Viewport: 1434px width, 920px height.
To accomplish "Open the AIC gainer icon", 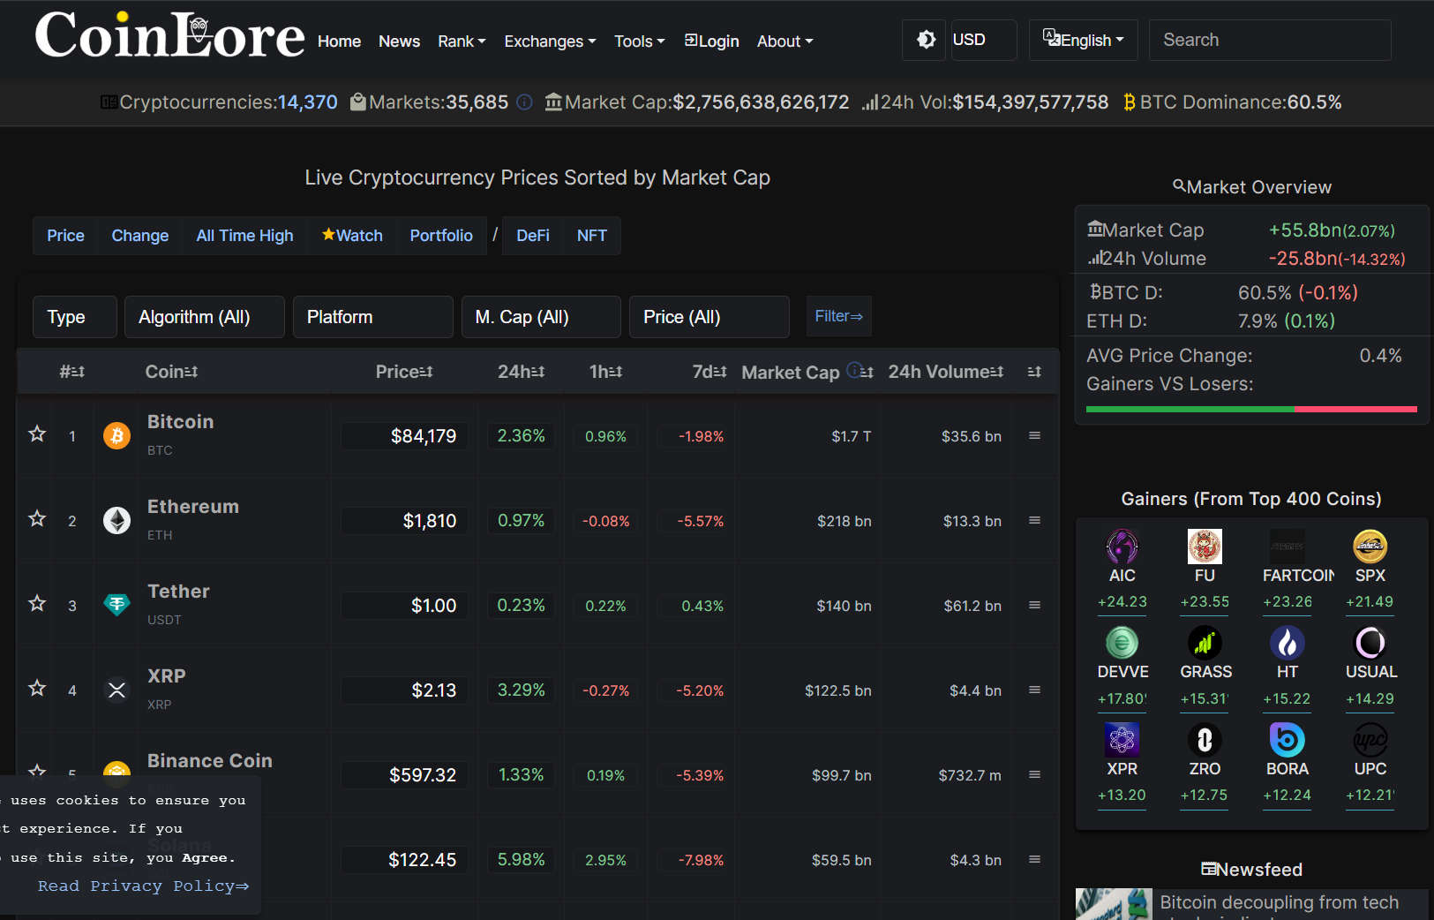I will click(1122, 547).
